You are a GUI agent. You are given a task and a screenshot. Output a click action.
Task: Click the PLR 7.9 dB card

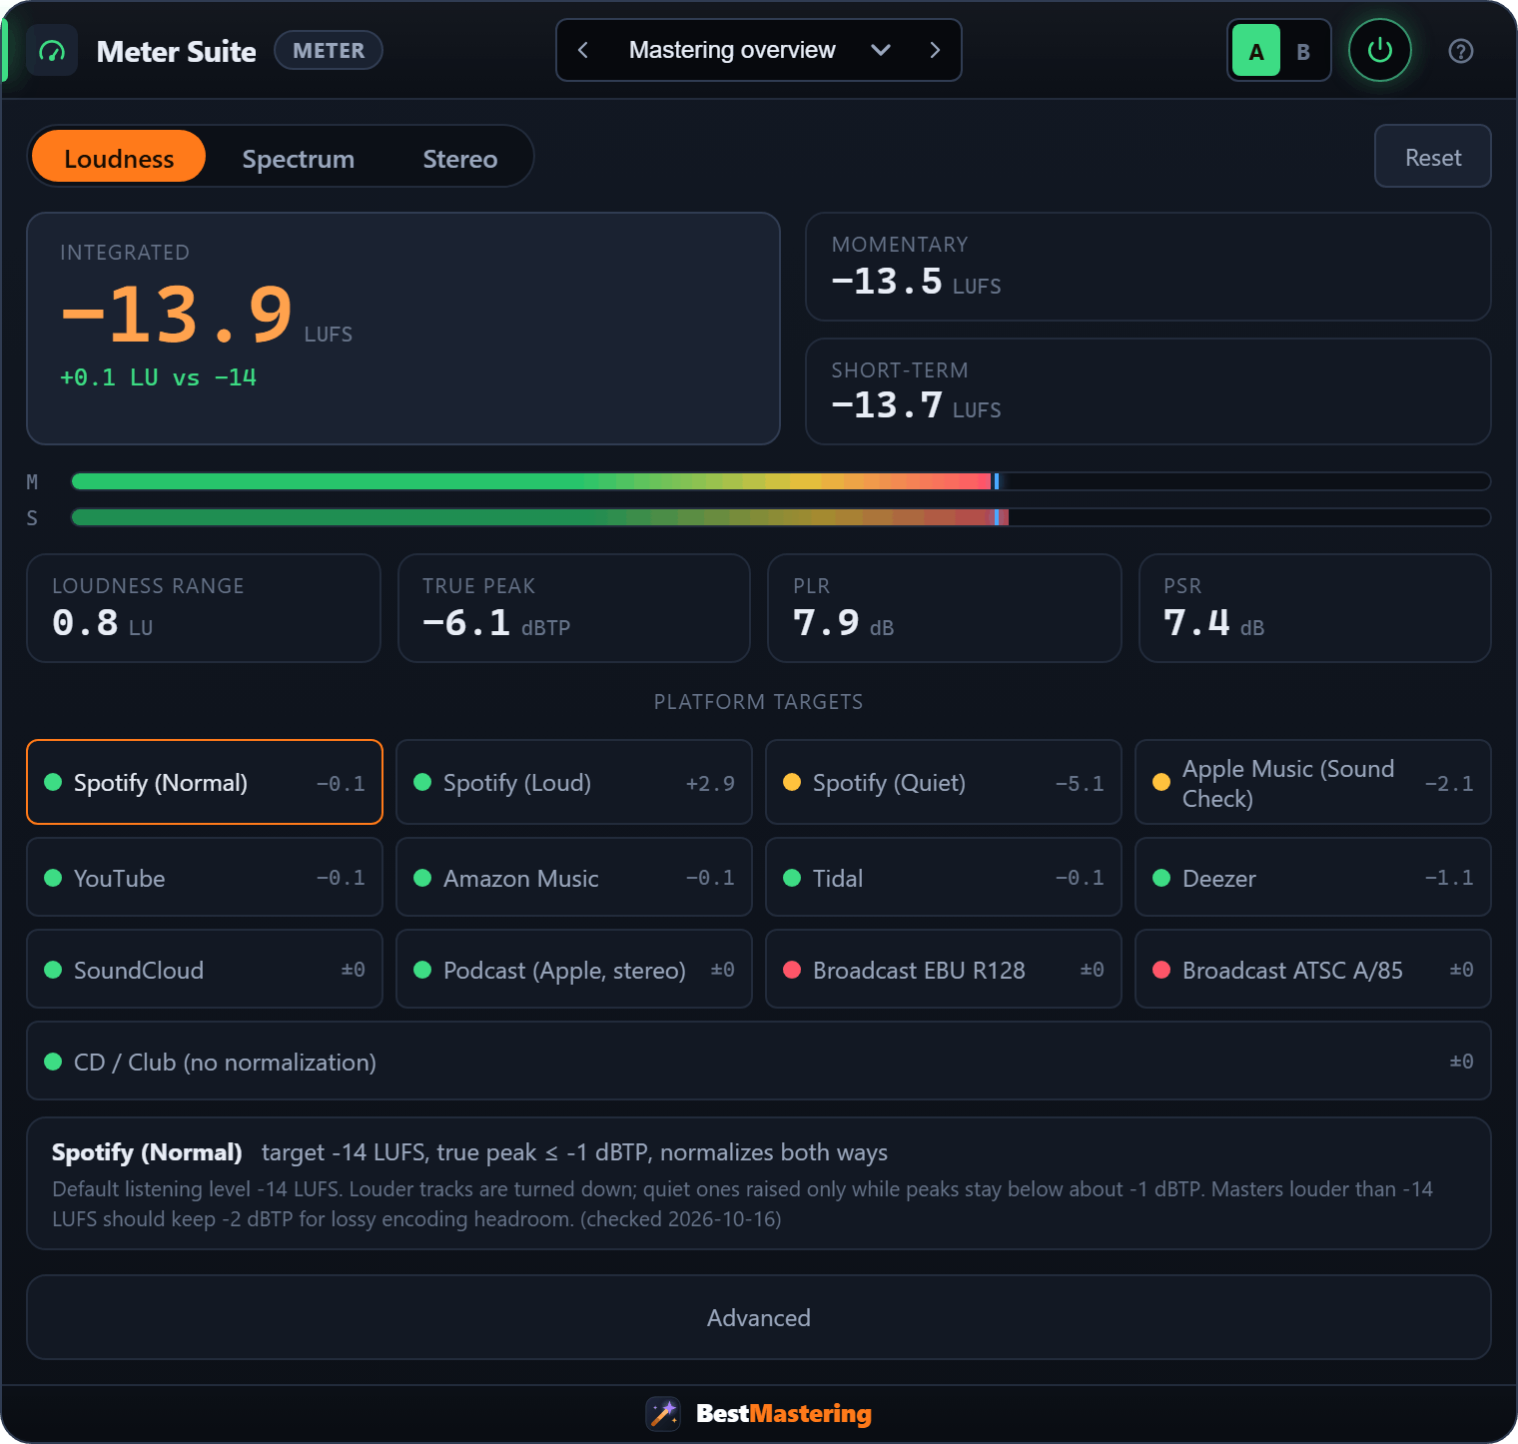click(x=945, y=608)
